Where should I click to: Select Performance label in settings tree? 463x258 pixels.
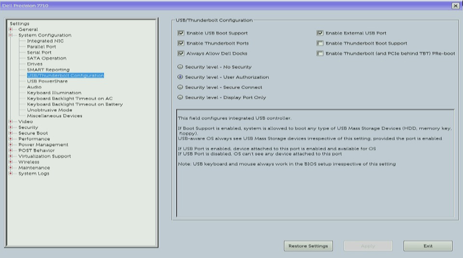34,139
